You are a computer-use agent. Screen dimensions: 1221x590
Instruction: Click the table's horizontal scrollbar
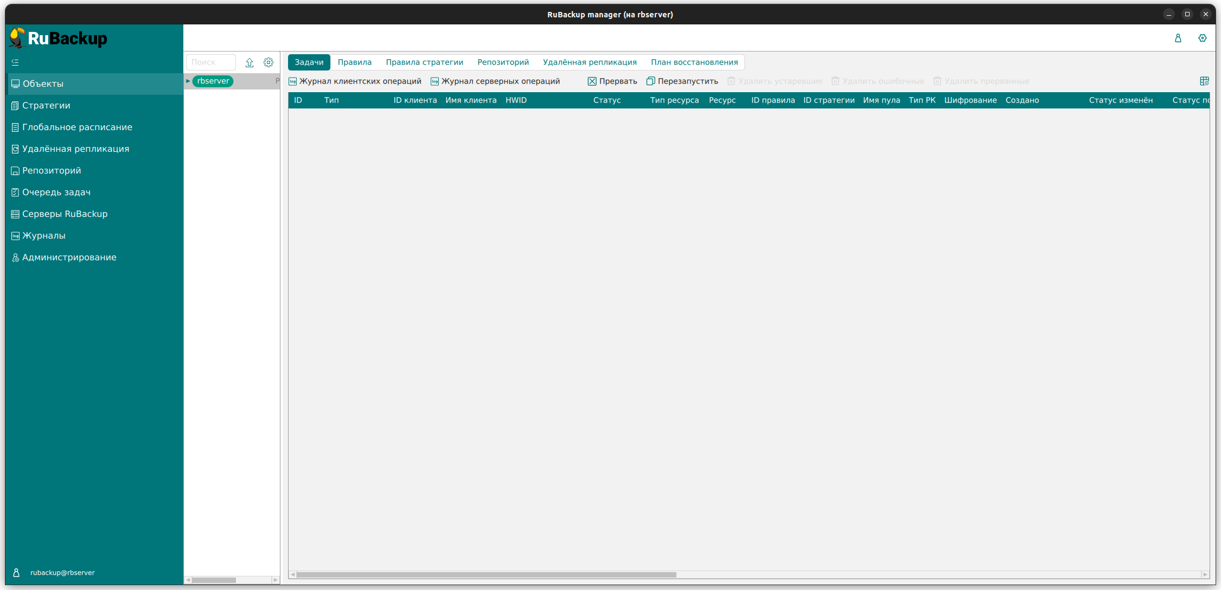[x=486, y=574]
